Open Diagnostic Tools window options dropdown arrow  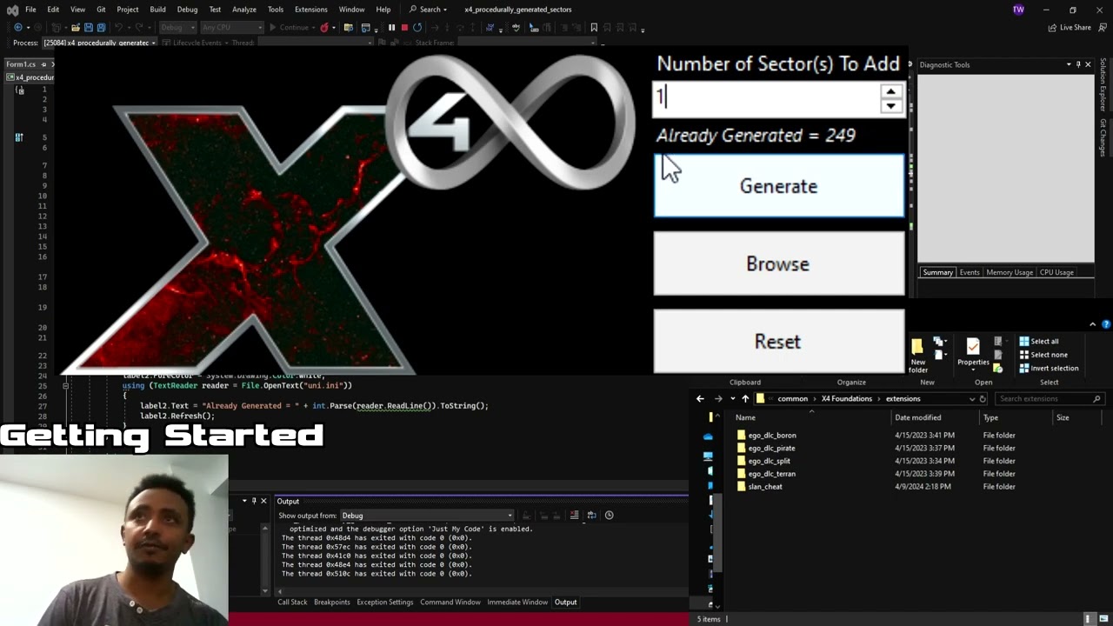[x=1069, y=64]
